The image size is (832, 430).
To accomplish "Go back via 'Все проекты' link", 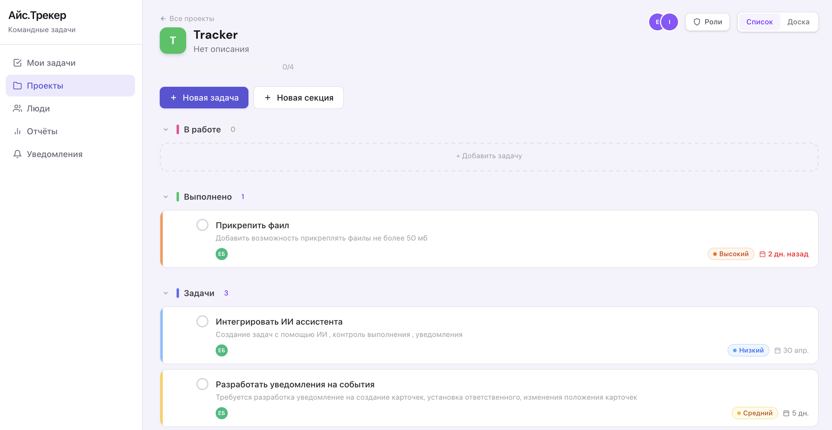I will pyautogui.click(x=187, y=19).
